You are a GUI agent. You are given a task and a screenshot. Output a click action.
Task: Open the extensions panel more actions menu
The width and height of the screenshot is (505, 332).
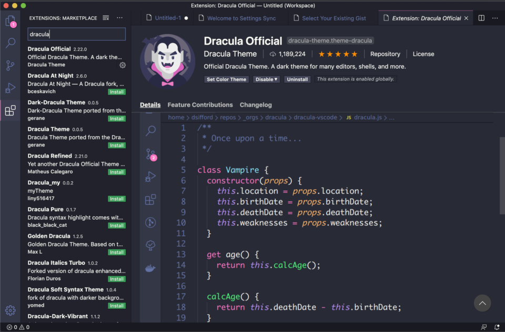click(119, 17)
